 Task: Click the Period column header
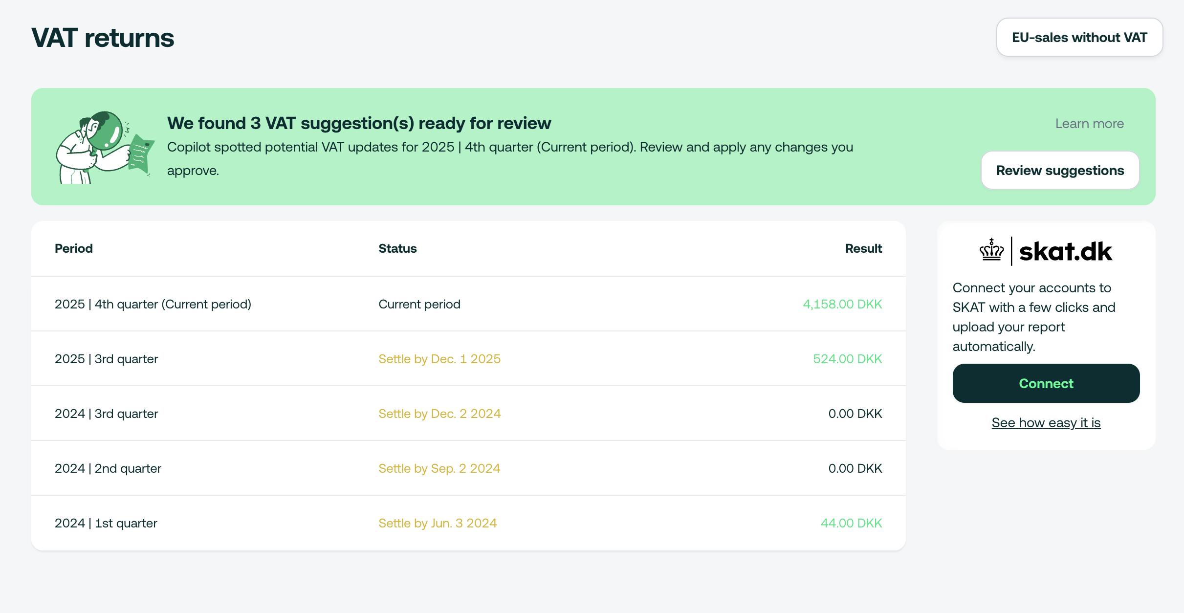coord(74,248)
